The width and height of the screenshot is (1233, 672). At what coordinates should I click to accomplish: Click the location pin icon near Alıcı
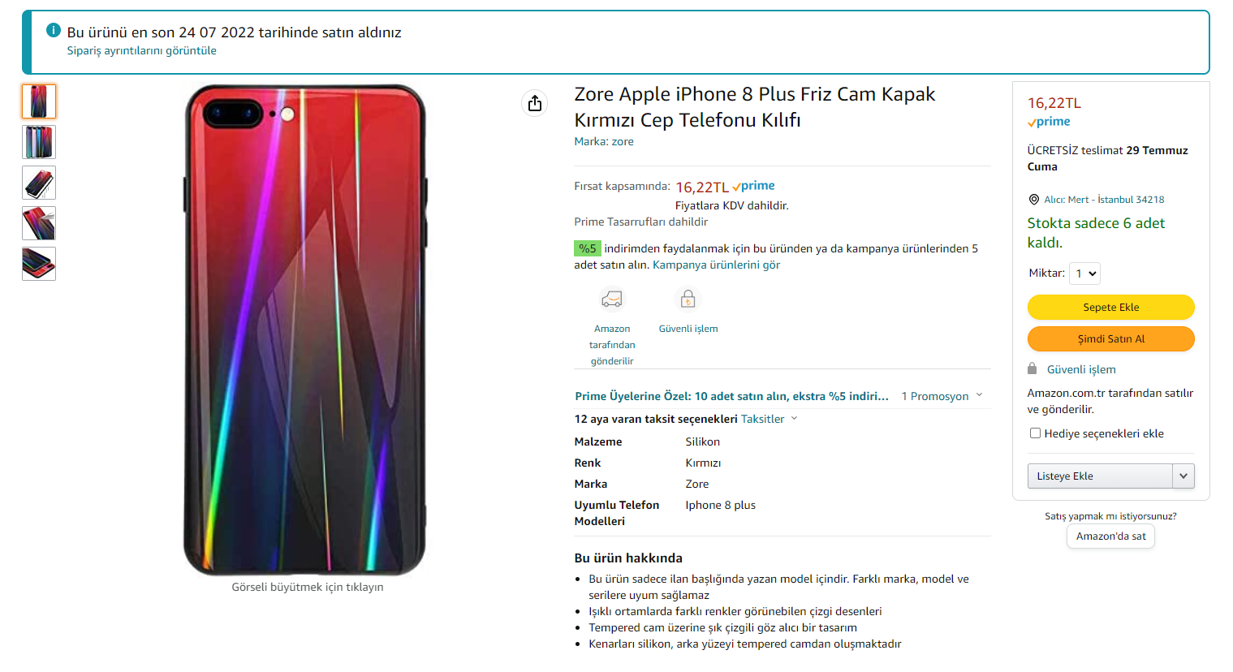pos(1033,200)
